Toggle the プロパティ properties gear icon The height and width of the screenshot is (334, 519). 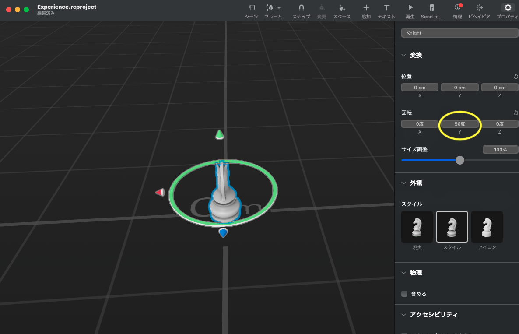(508, 7)
